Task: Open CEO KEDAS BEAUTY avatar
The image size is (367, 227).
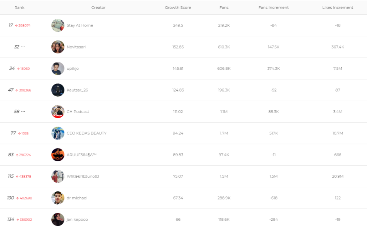Action: coord(58,133)
